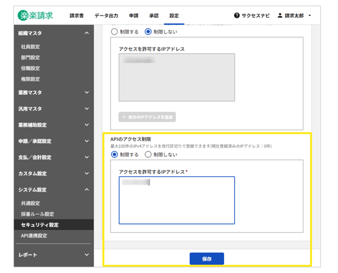Open the 請求書 menu

coord(78,16)
